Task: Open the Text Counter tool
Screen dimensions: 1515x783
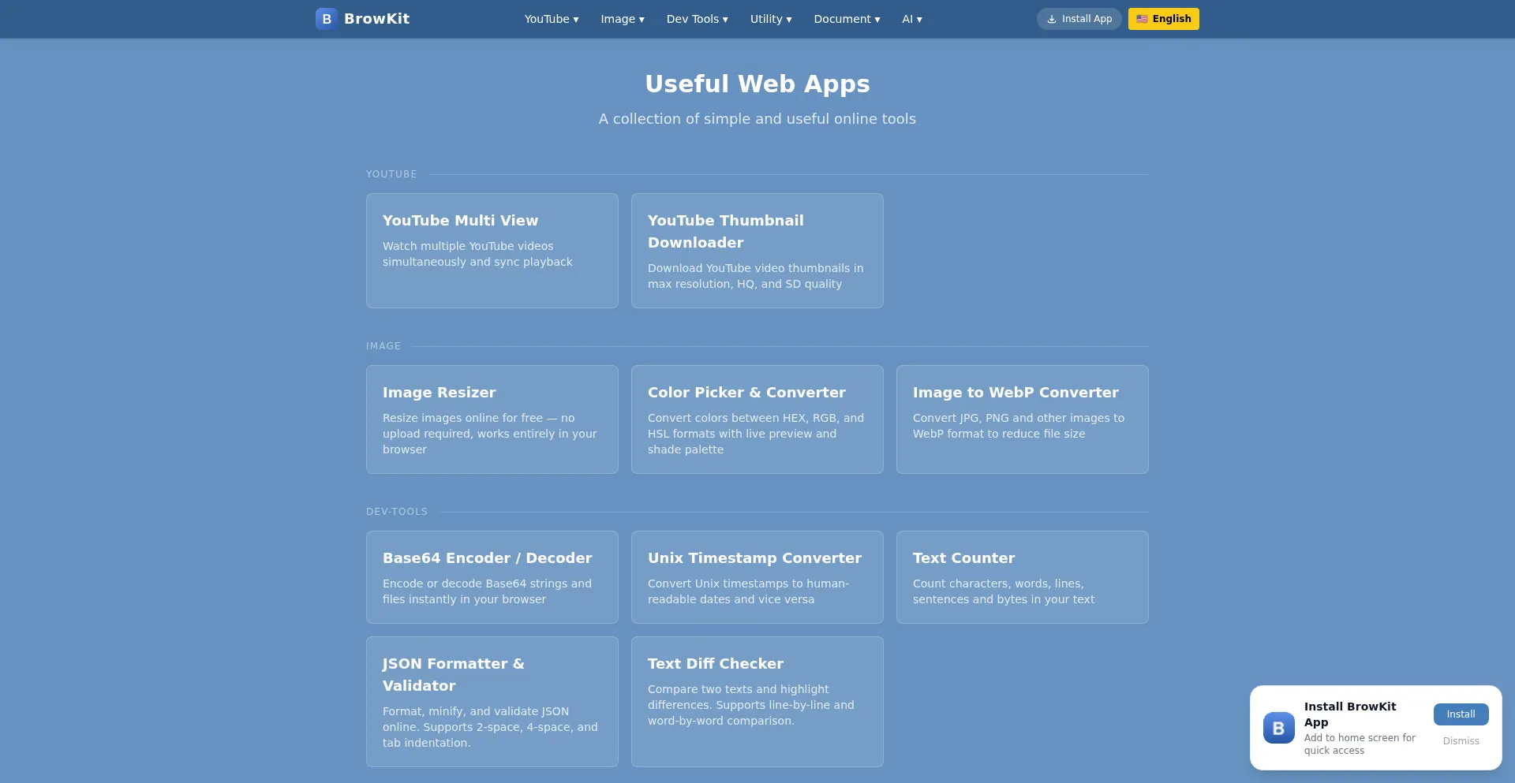Action: [1023, 577]
